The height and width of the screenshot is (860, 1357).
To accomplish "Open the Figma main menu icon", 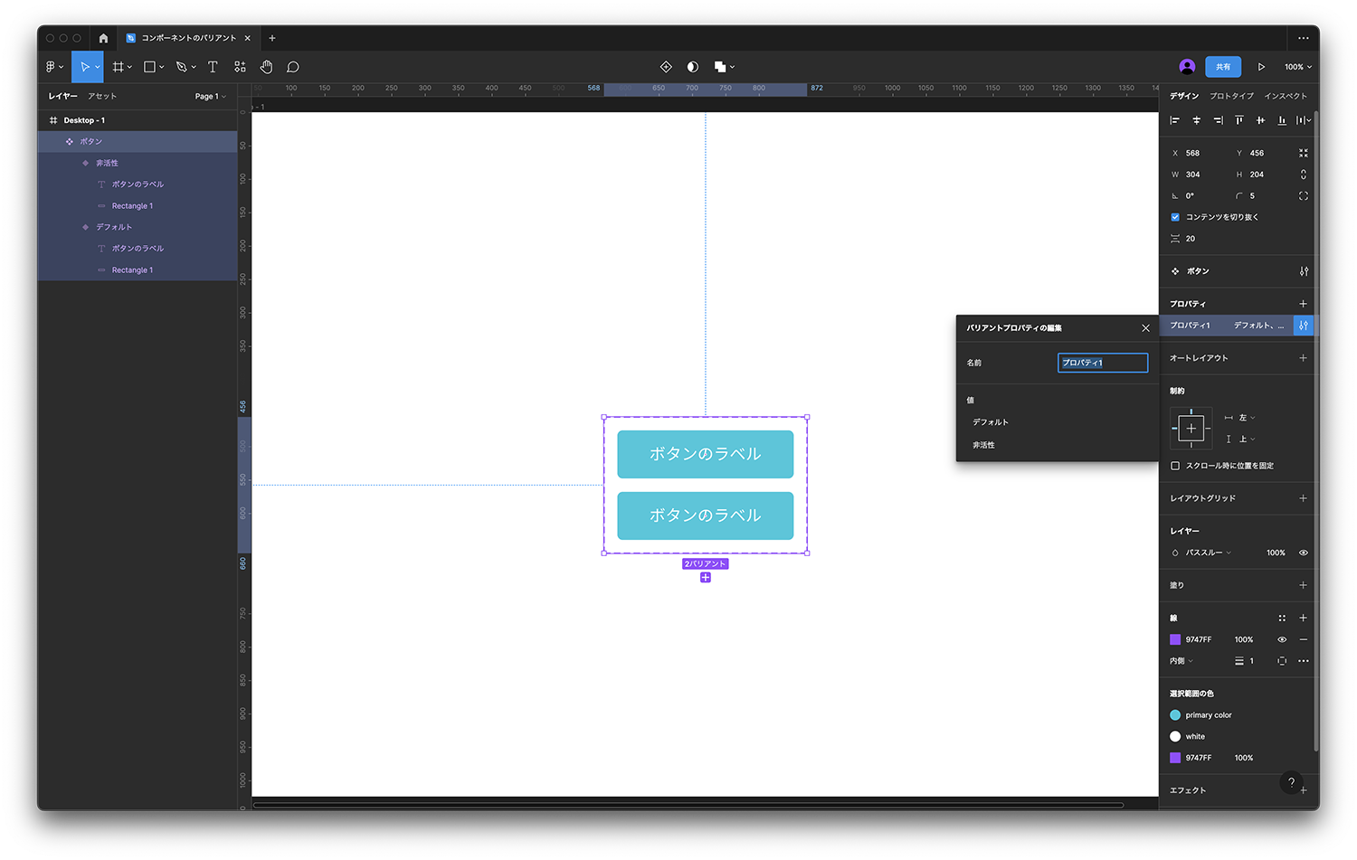I will click(51, 67).
